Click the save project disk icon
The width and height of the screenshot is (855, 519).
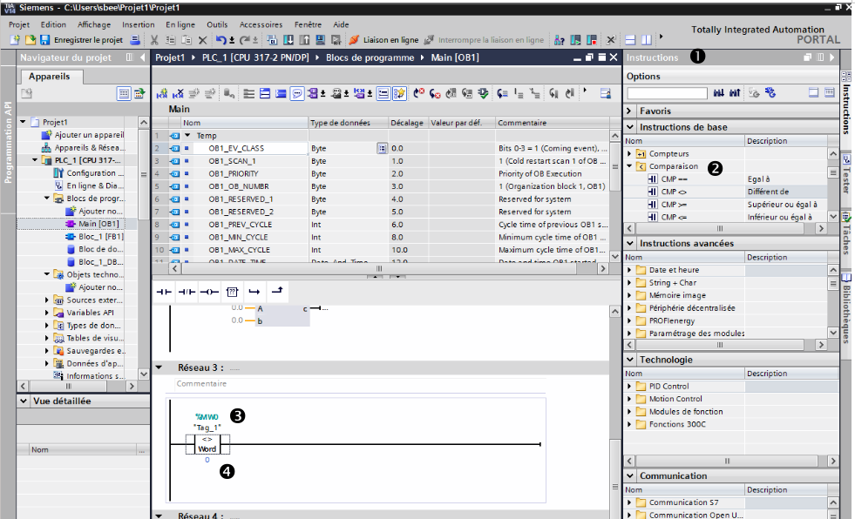(45, 40)
